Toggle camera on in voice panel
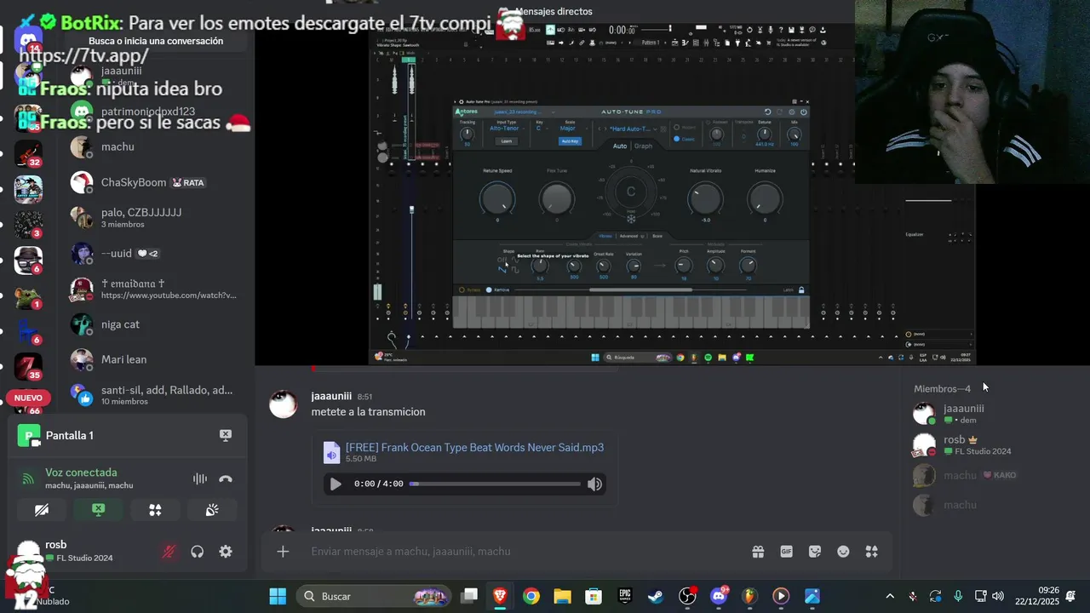 point(41,510)
